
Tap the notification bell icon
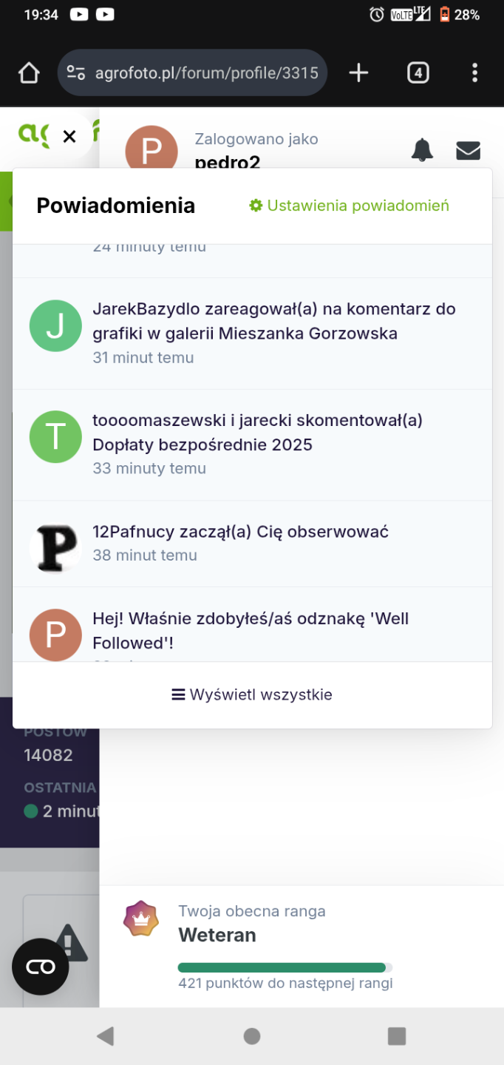click(x=422, y=149)
